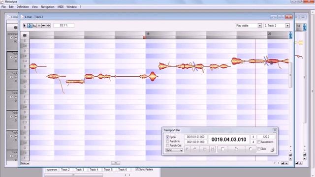This screenshot has height=177, width=315.
Task: Click the large note blob on A at bar 19
Action: pos(153,76)
